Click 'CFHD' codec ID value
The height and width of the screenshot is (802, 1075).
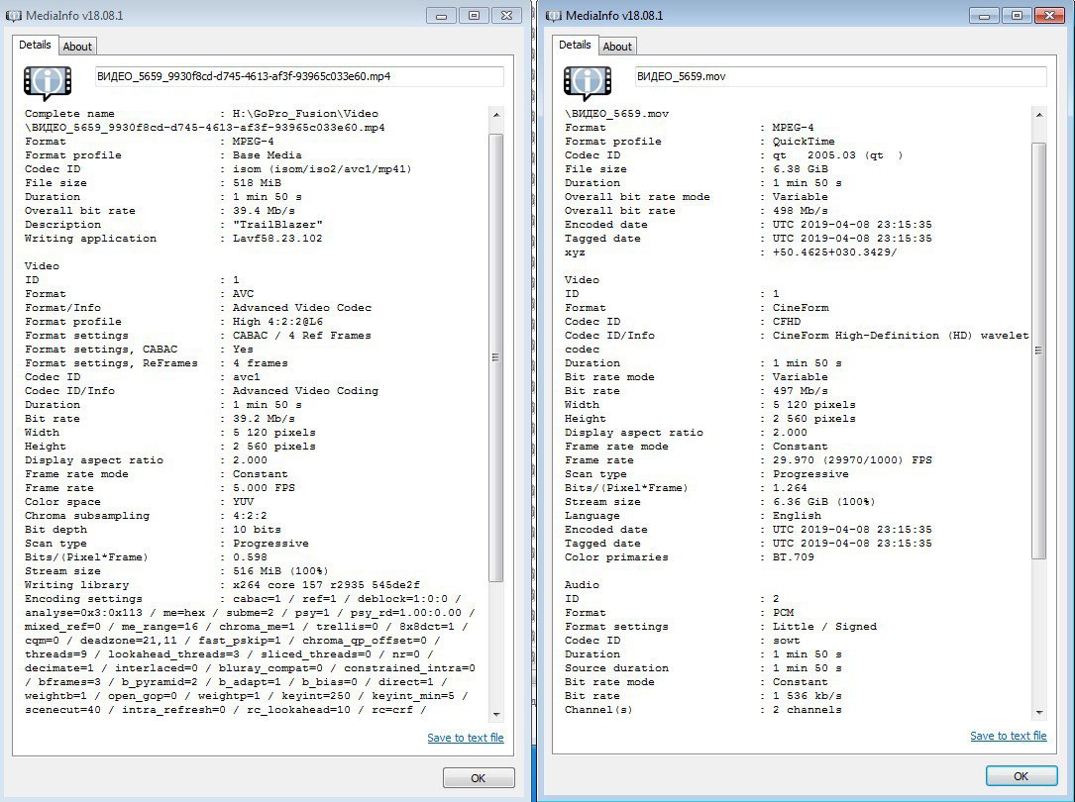(787, 321)
